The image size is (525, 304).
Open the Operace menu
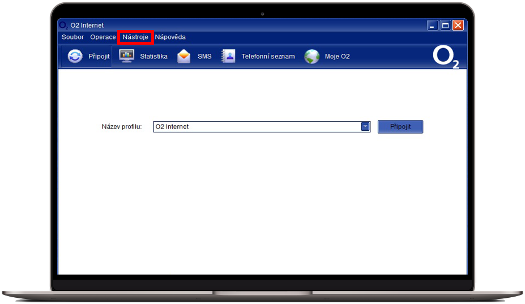(x=103, y=37)
